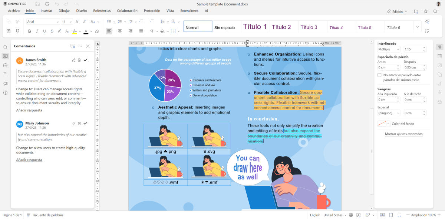Open the headings navigation panel in sidebar

pyautogui.click(x=5, y=74)
